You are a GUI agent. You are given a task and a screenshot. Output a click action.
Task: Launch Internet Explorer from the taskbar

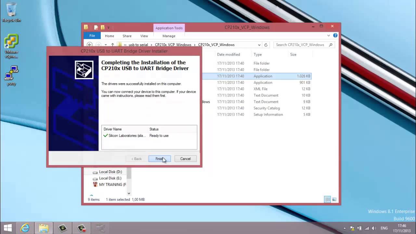pos(25,228)
